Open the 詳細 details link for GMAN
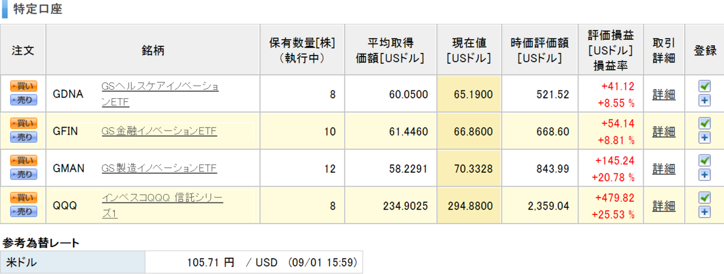 tap(664, 169)
